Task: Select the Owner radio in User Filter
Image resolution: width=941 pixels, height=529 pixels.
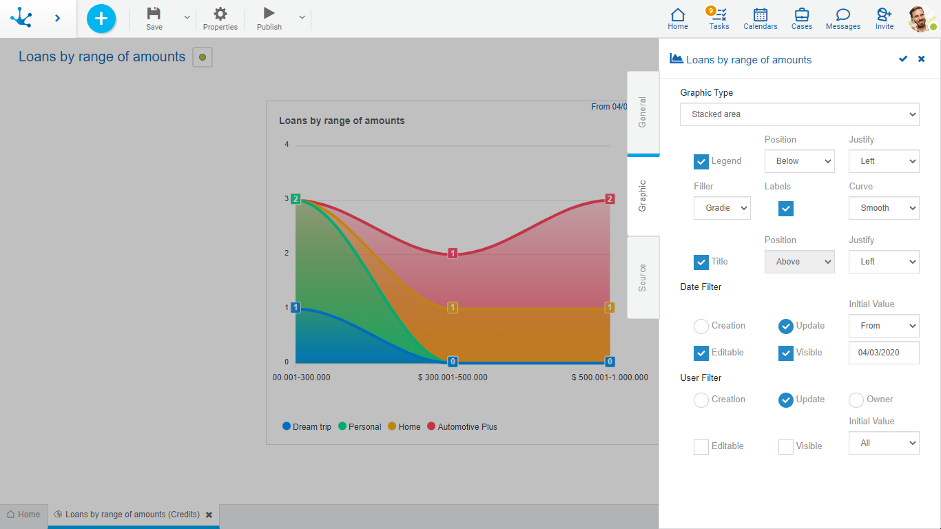Action: coord(856,400)
